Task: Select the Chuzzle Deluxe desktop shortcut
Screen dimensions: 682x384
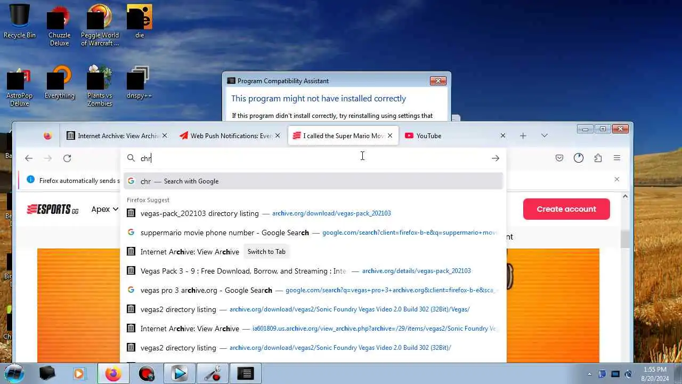Action: pyautogui.click(x=60, y=26)
